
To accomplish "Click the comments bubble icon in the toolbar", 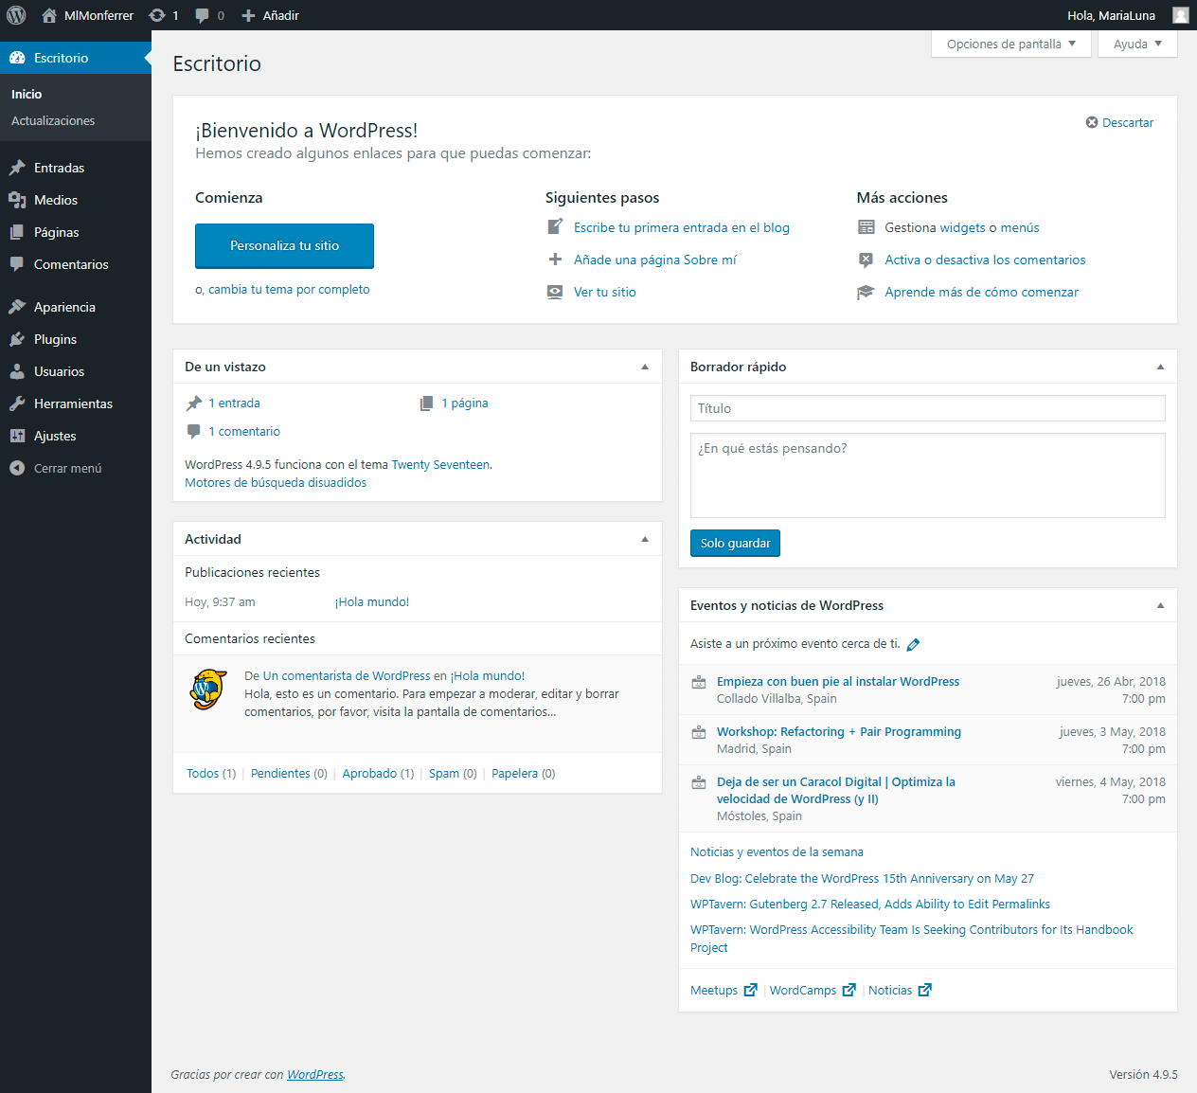I will tap(202, 14).
